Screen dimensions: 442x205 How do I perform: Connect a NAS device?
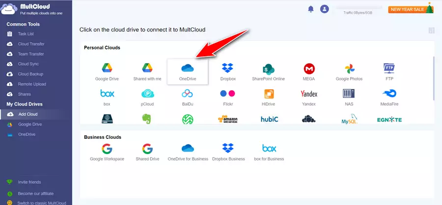click(x=349, y=97)
